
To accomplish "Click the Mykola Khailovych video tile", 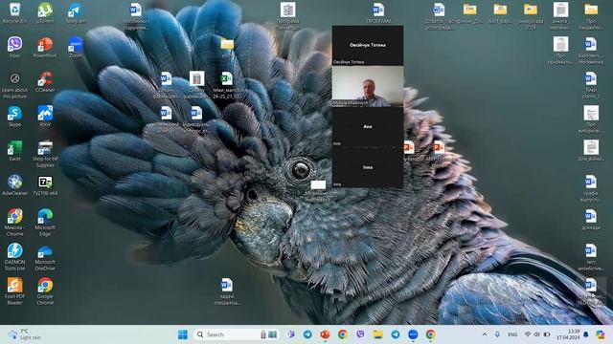I will (x=368, y=86).
